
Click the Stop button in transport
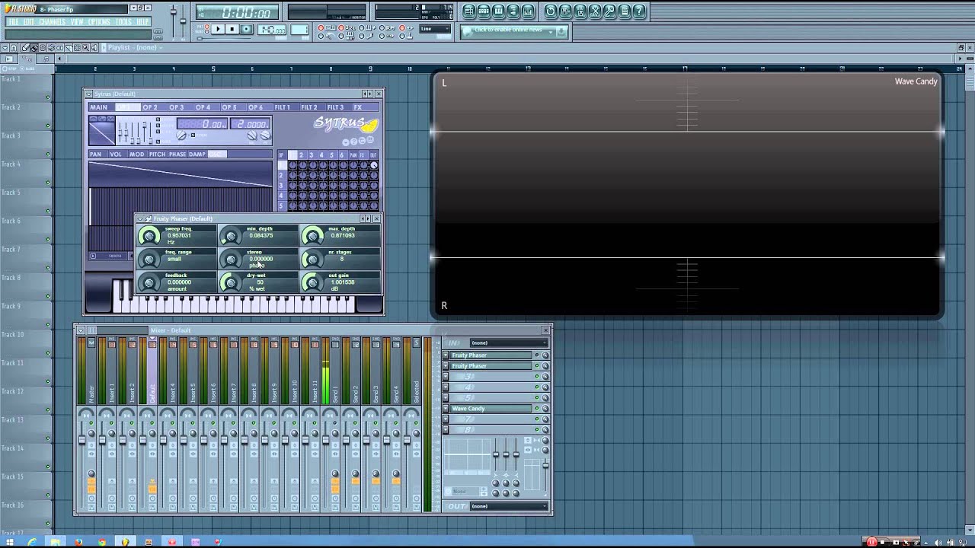coord(232,30)
